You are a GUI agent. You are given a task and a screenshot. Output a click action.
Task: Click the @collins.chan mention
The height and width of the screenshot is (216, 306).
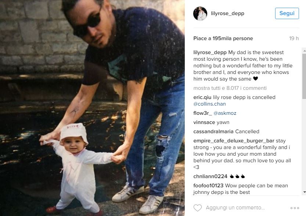(x=209, y=104)
